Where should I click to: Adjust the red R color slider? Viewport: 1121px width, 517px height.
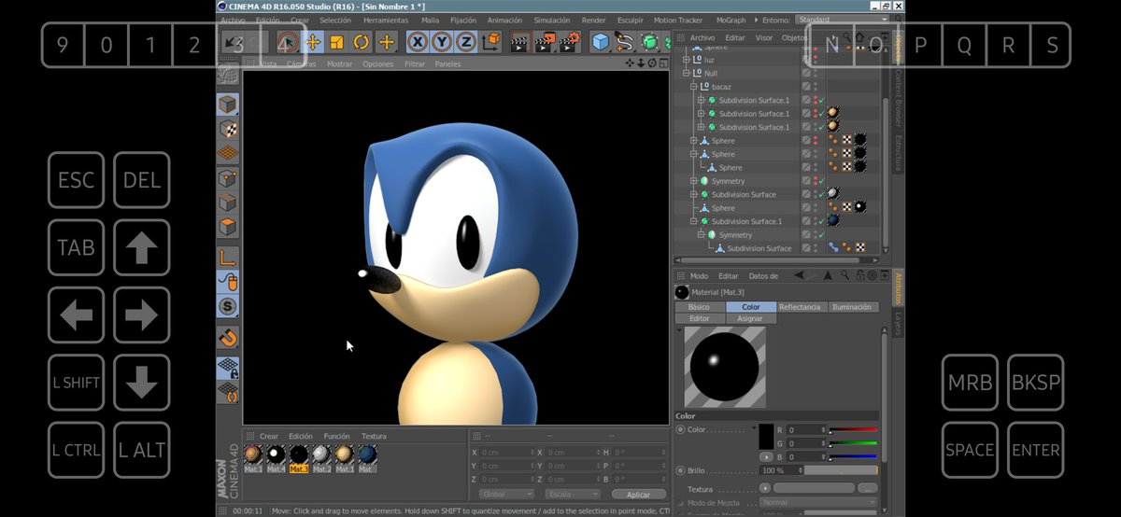tap(854, 430)
